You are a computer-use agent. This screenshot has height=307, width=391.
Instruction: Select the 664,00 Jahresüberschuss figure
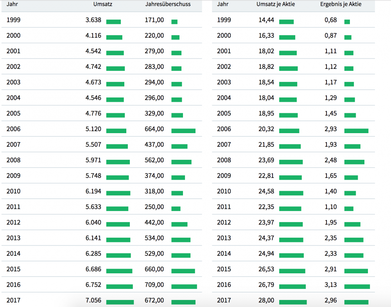click(x=154, y=129)
